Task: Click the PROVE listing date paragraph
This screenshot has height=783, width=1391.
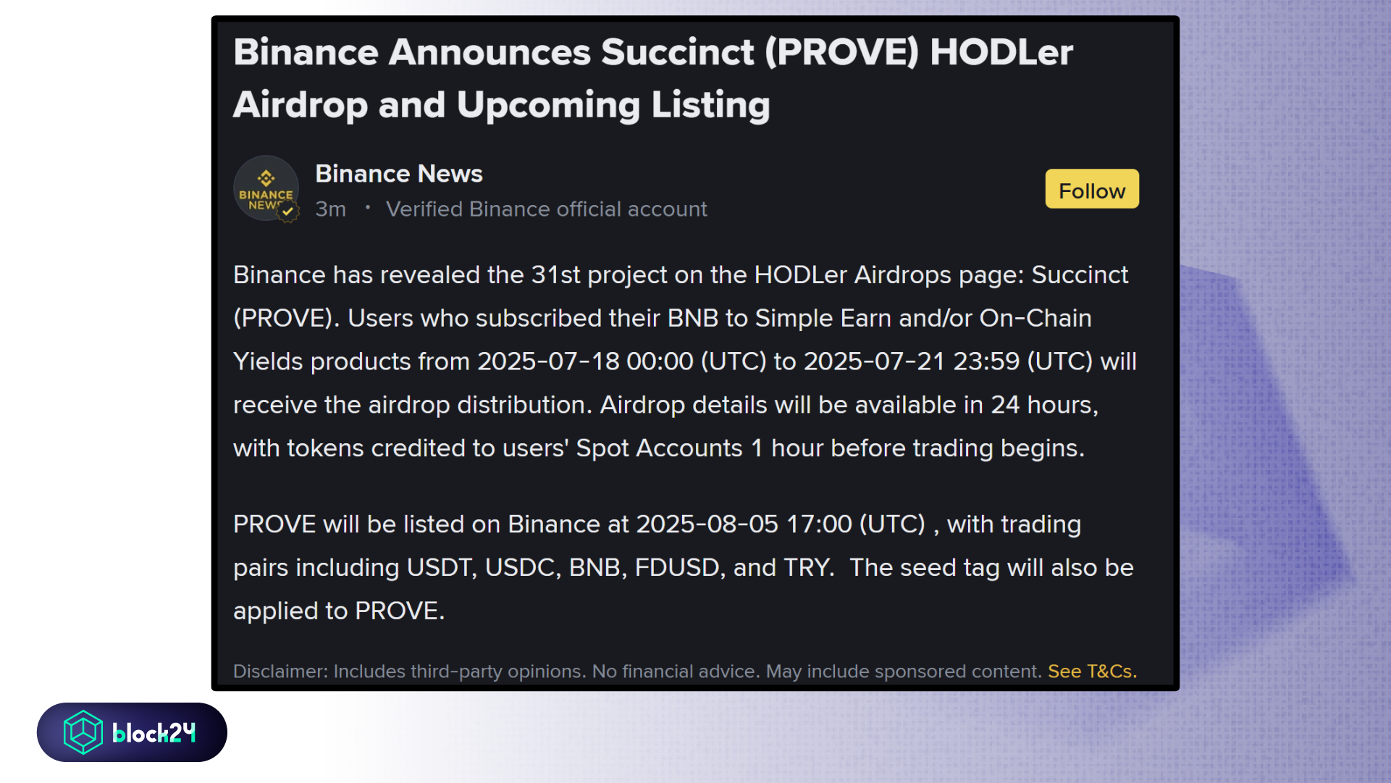Action: click(x=683, y=567)
